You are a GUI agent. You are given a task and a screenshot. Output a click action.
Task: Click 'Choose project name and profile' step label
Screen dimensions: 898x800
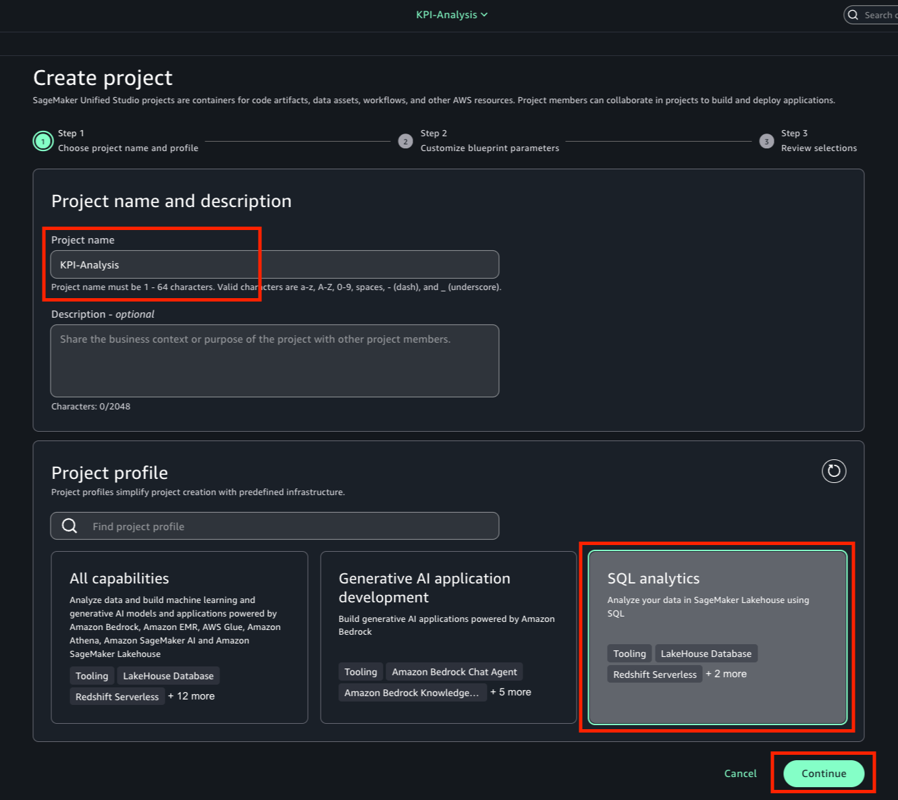[x=128, y=148]
